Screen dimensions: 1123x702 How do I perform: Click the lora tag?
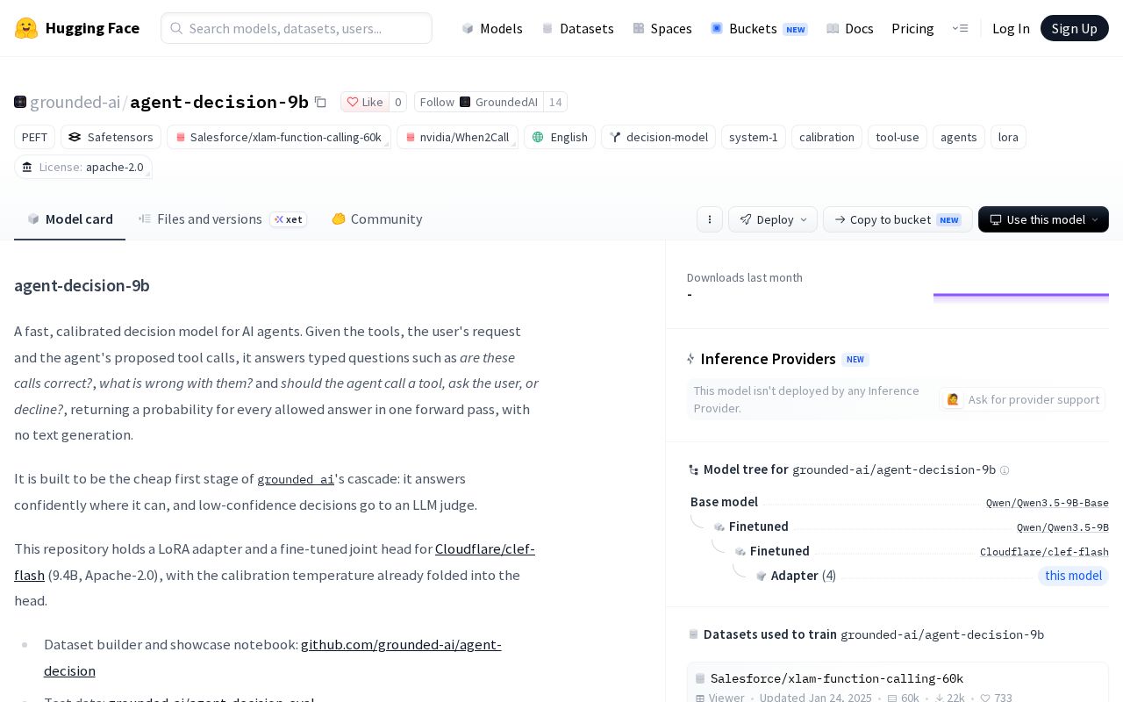1008,137
